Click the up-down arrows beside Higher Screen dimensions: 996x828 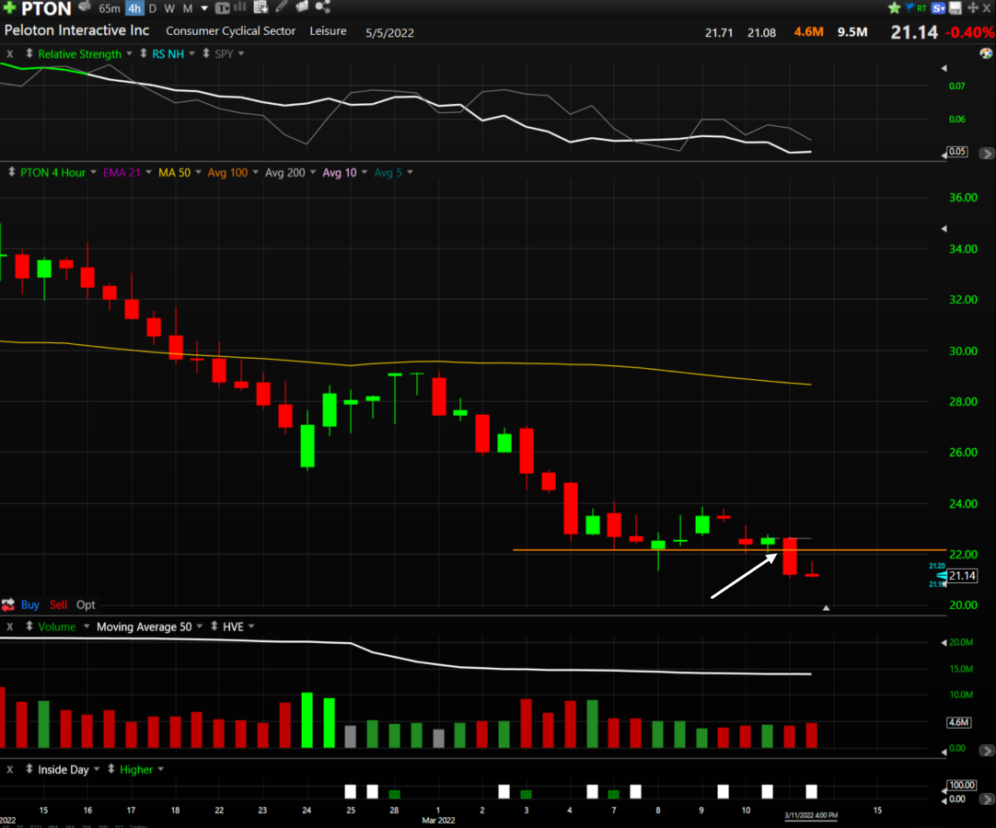111,769
